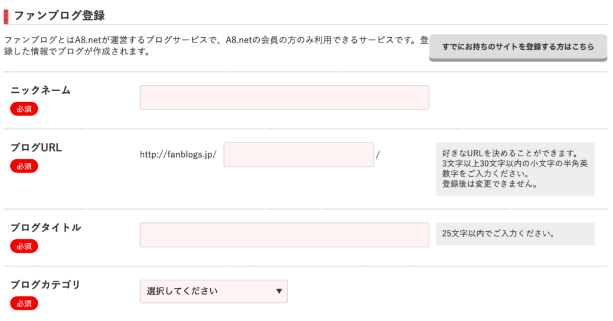Click the red bar beside ファンブログ登録 heading
Viewport: 613px width, 321px height.
click(x=6, y=14)
